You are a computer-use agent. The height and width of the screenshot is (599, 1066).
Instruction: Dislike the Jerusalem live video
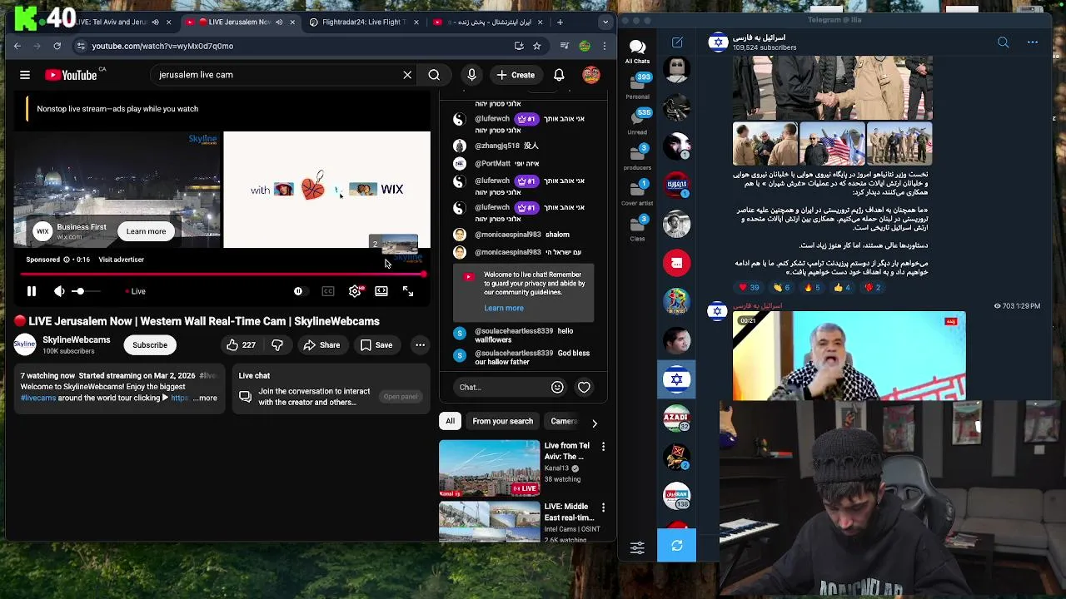pos(277,344)
